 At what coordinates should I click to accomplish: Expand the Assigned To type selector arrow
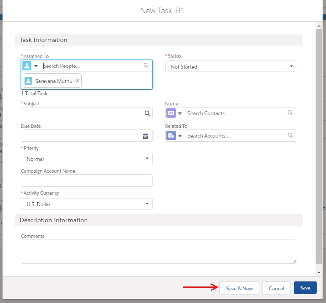pos(36,66)
